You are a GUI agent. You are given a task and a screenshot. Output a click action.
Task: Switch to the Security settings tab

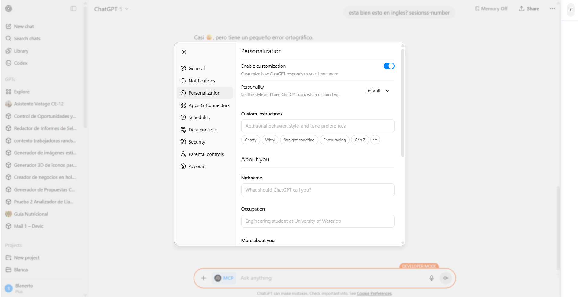(x=197, y=142)
